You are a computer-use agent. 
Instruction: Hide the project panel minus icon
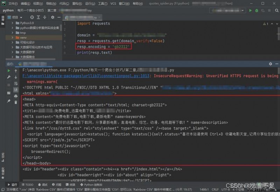point(59,17)
